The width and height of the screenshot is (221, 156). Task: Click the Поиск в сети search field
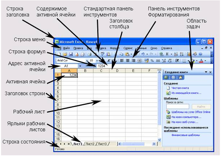tap(178, 107)
